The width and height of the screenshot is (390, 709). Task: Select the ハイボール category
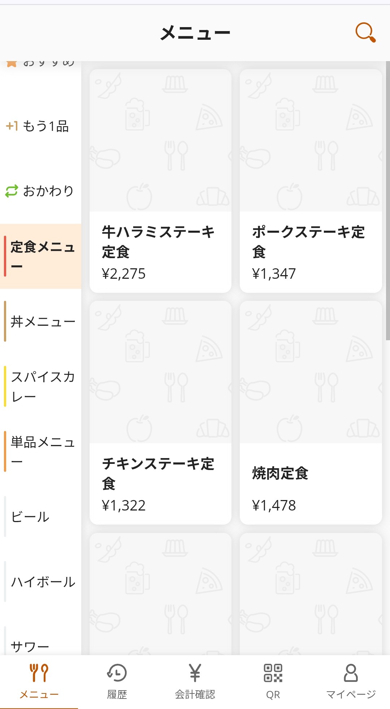40,582
